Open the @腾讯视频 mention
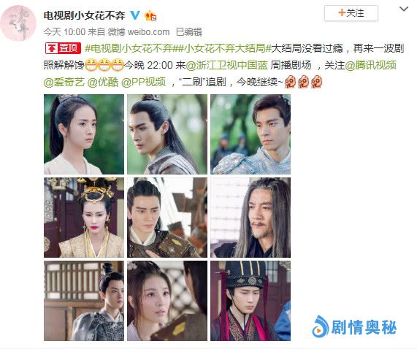417x349 pixels. pos(370,65)
